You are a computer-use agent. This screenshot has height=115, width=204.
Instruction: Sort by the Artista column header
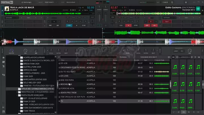pyautogui.click(x=89, y=60)
